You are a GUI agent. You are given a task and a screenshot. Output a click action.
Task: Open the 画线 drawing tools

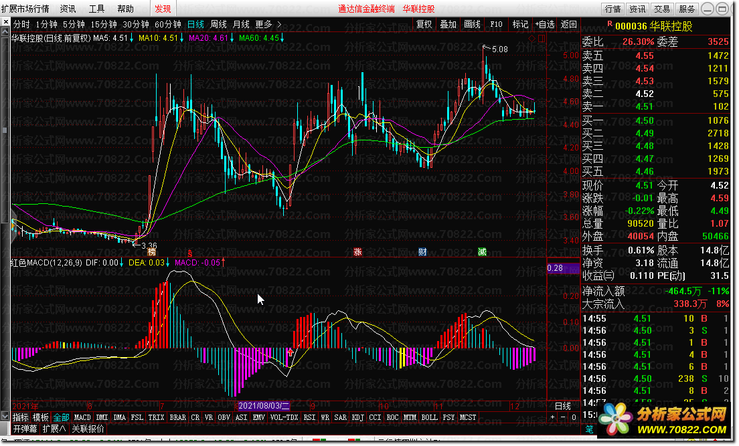click(472, 25)
